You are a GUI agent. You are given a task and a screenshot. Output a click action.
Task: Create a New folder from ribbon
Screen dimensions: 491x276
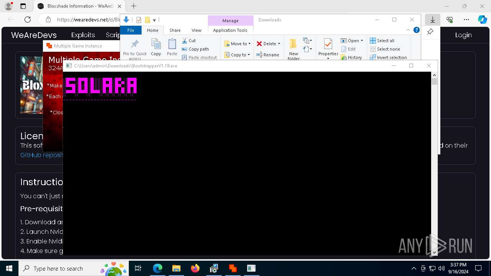(x=293, y=49)
